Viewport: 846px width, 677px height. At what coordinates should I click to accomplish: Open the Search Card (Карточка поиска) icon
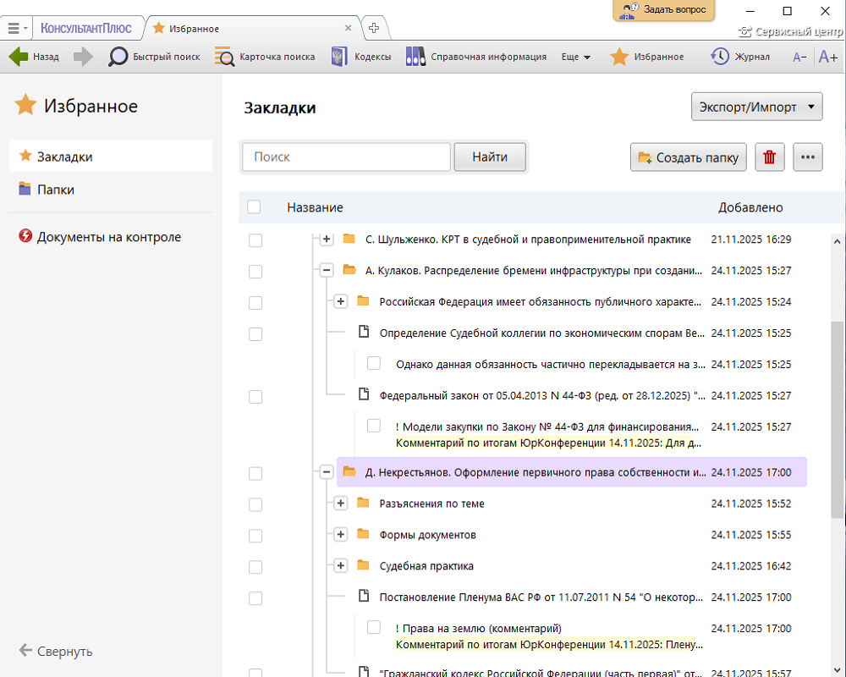pyautogui.click(x=224, y=57)
